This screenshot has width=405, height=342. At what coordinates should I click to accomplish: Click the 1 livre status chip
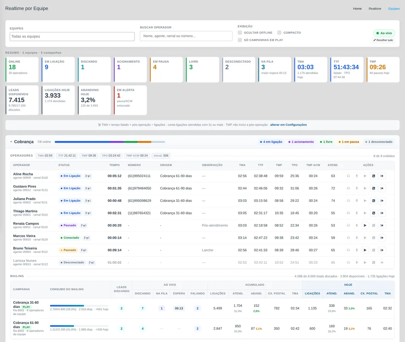tap(326, 142)
